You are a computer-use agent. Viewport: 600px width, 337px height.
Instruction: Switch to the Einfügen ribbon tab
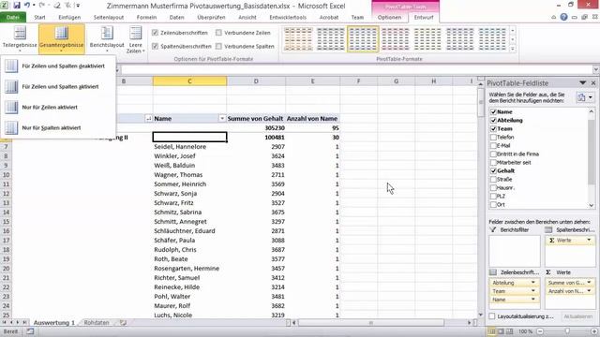pos(69,17)
